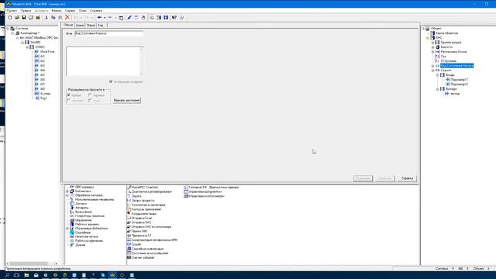The width and height of the screenshot is (496, 279).
Task: Open the Справка menu in menu bar
Action: pos(96,11)
